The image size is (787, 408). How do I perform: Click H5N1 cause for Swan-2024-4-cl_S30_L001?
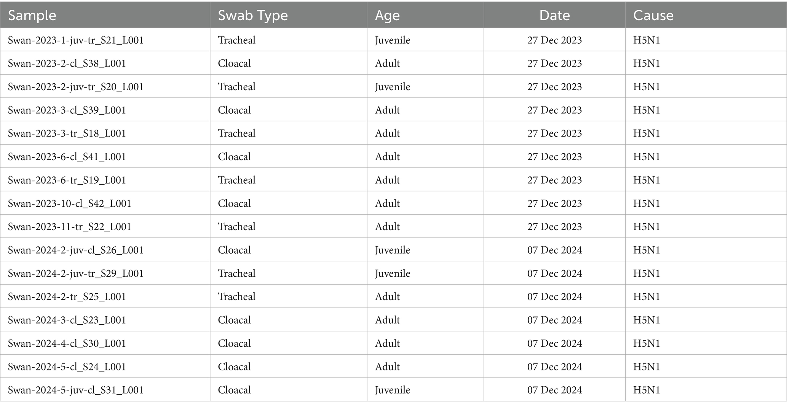pyautogui.click(x=647, y=343)
